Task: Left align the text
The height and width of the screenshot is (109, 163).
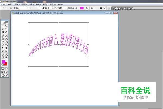Action: 70,8
